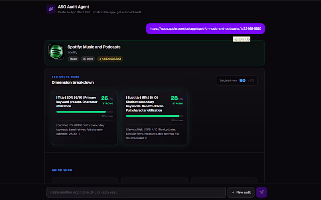Click the Restore Up tooltip label
Image resolution: width=321 pixels, height=200 pixels.
pyautogui.click(x=242, y=39)
